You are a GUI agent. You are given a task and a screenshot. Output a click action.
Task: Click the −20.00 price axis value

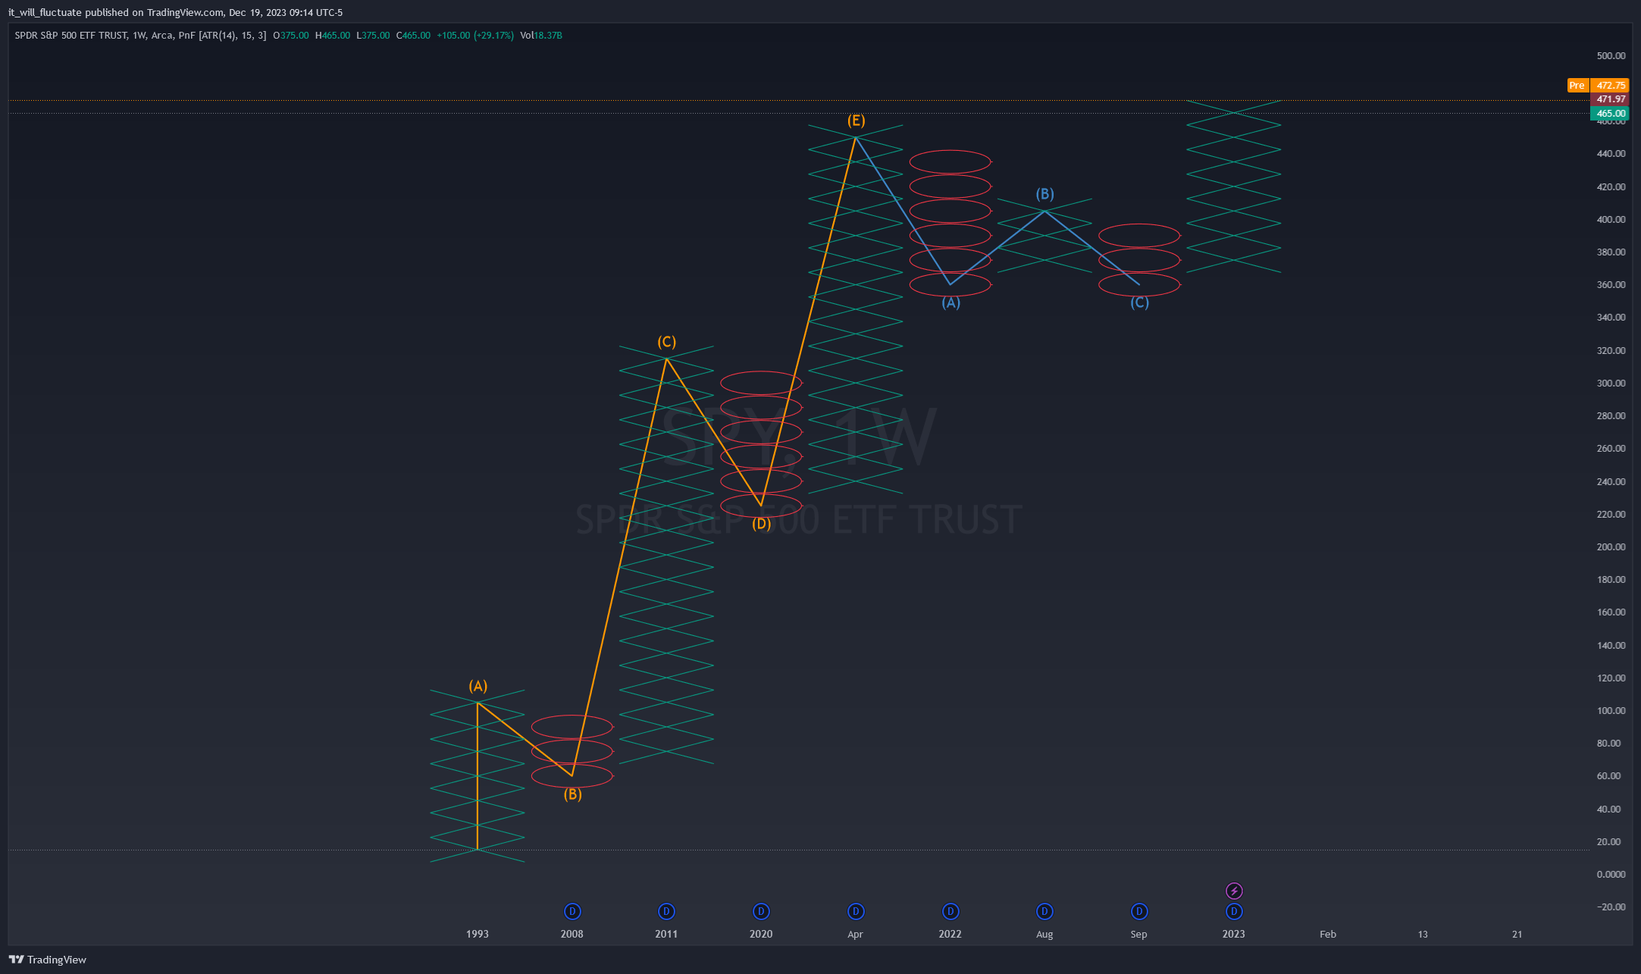coord(1611,907)
